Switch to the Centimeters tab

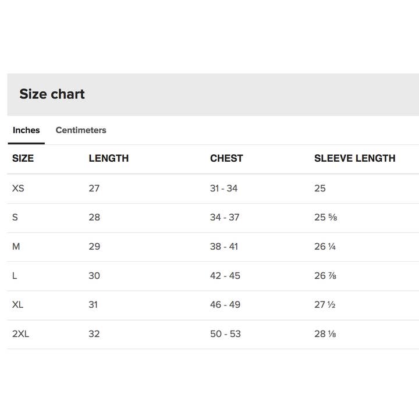[81, 130]
